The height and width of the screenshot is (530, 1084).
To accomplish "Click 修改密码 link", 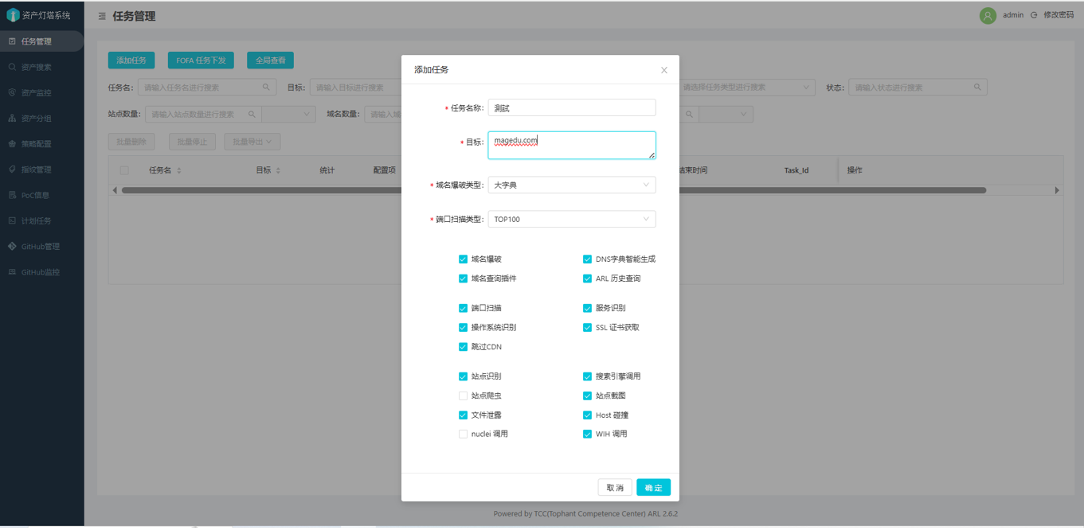I will (x=1059, y=15).
